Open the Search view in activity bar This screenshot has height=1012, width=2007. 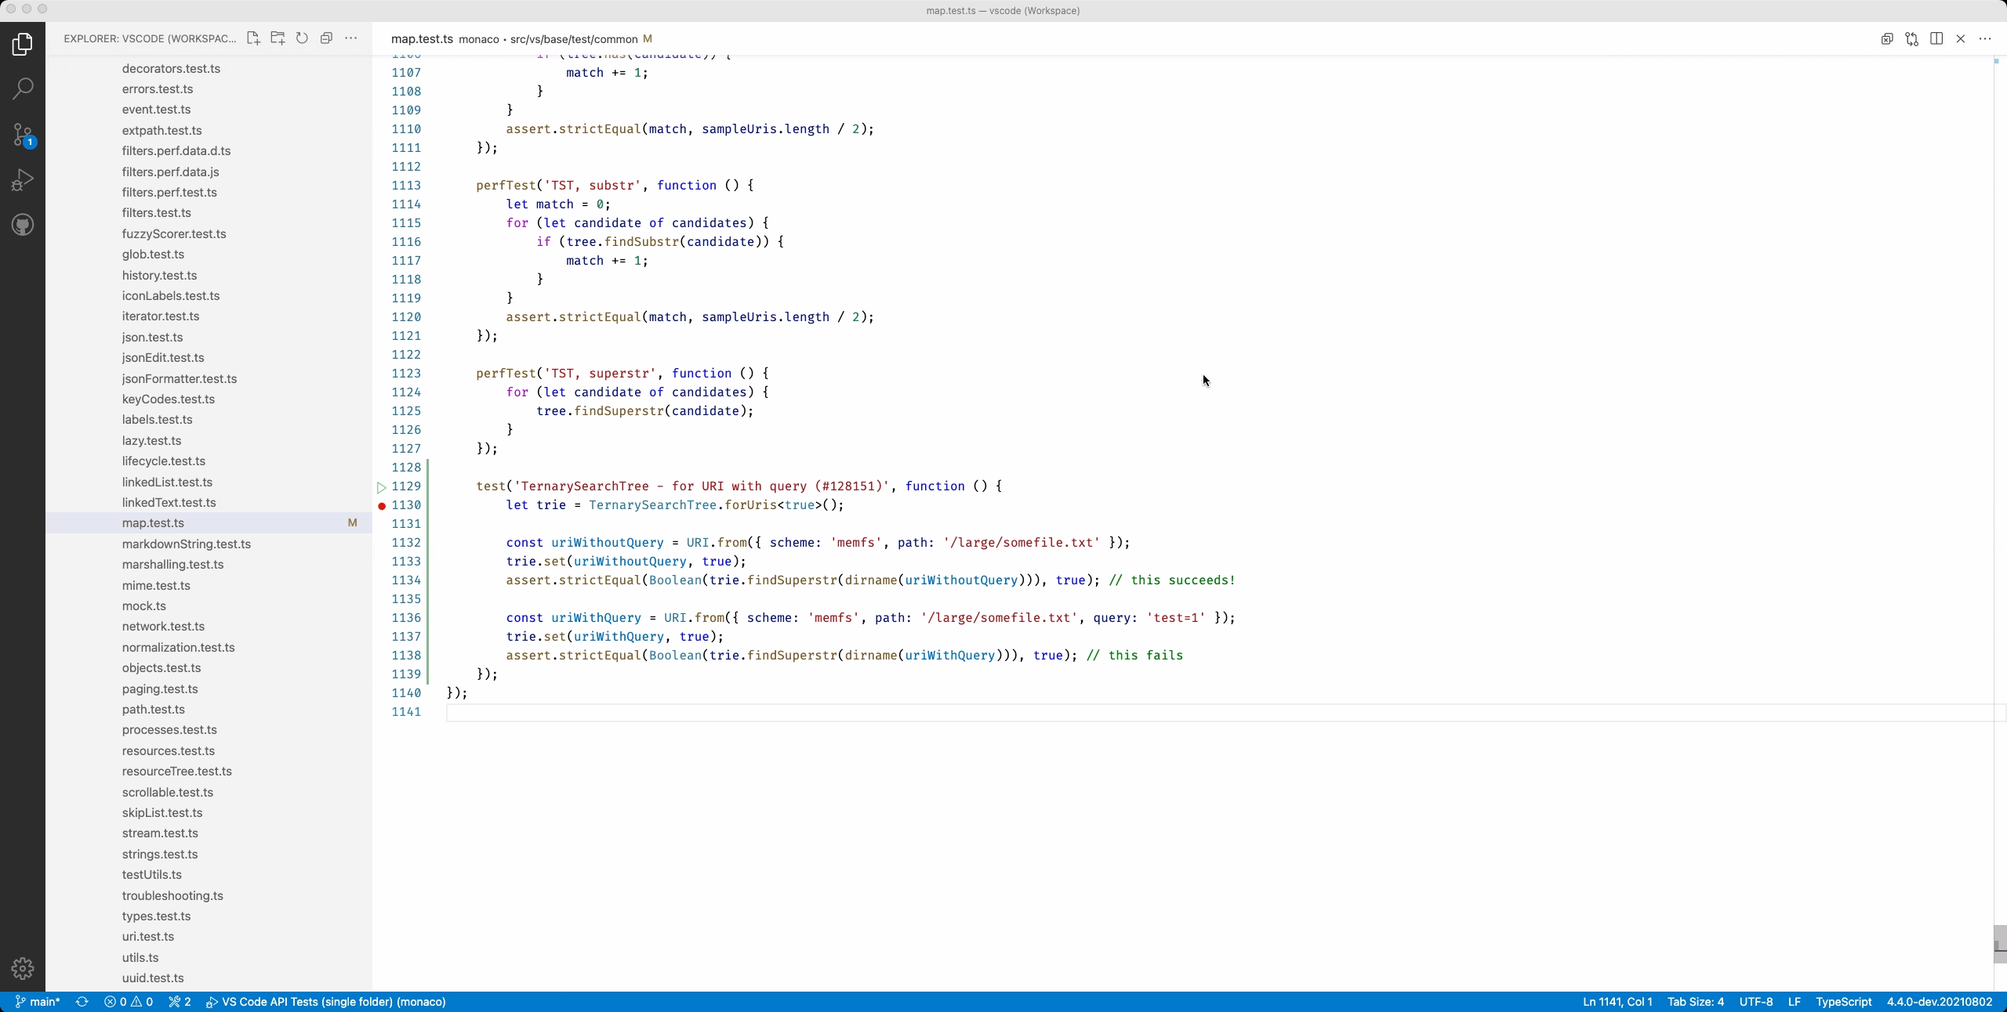[23, 89]
